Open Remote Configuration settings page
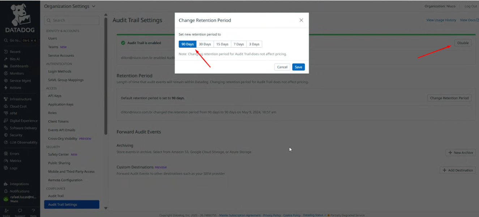Screen dimensions: 479x217 tap(65, 180)
